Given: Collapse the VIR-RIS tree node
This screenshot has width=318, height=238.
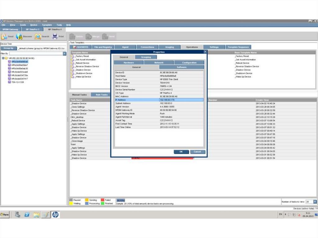Looking at the screenshot, I should 3,58.
